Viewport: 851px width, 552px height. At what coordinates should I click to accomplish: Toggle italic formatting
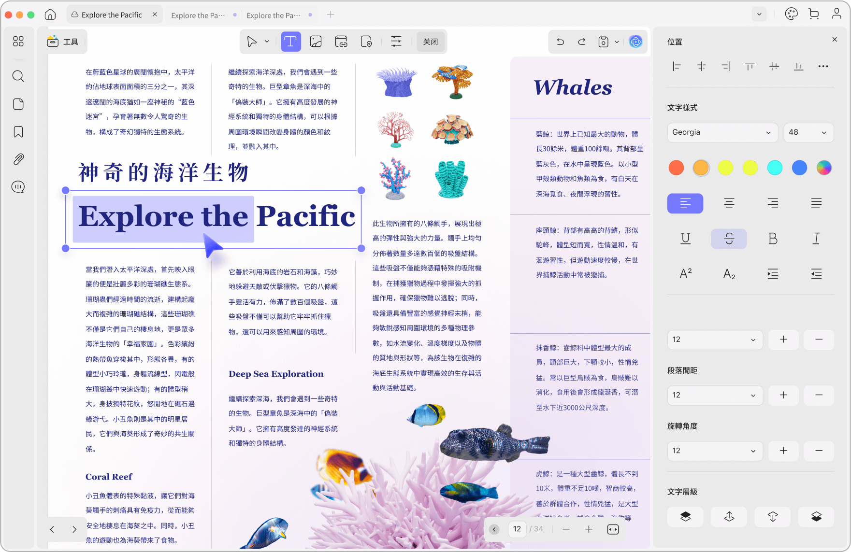(x=816, y=239)
